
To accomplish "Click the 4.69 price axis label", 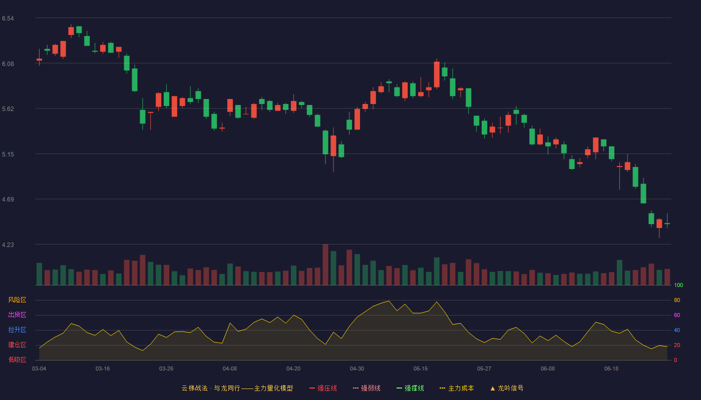I will click(x=8, y=199).
